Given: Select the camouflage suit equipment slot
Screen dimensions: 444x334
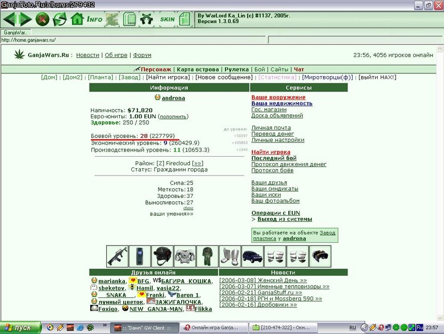Looking at the screenshot, I should point(207,257).
